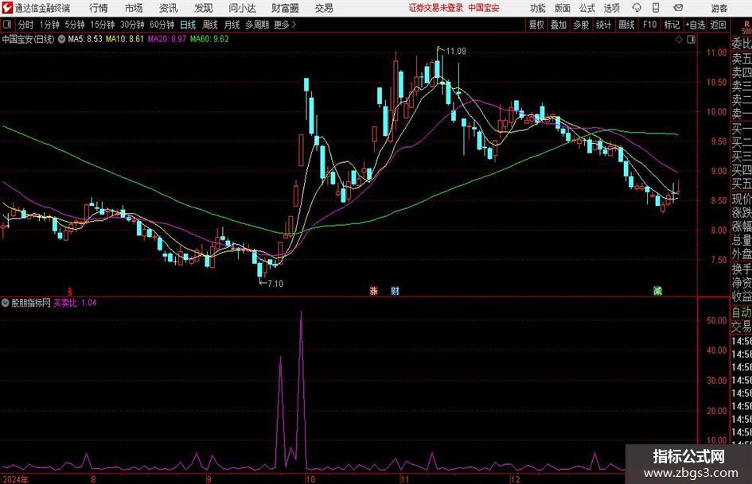Click the red 涨 event marker

coord(373,290)
